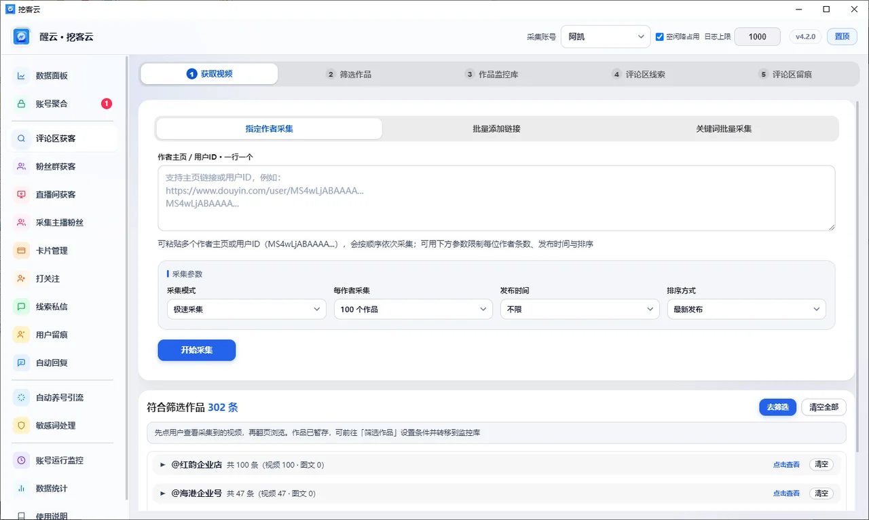This screenshot has height=520, width=869.
Task: Click the 日志上限 field showing 1000
Action: click(x=758, y=37)
